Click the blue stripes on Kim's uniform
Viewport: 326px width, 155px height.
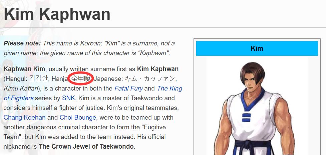point(246,118)
